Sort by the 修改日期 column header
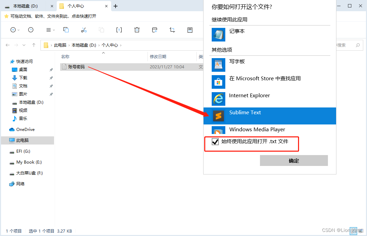Viewport: 367px width, 236px height. 158,56
